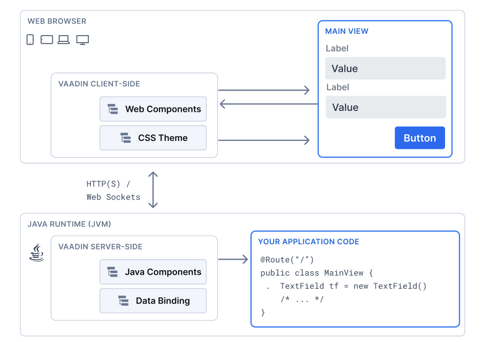Click the desktop monitor icon
This screenshot has width=503, height=342.
coord(82,40)
